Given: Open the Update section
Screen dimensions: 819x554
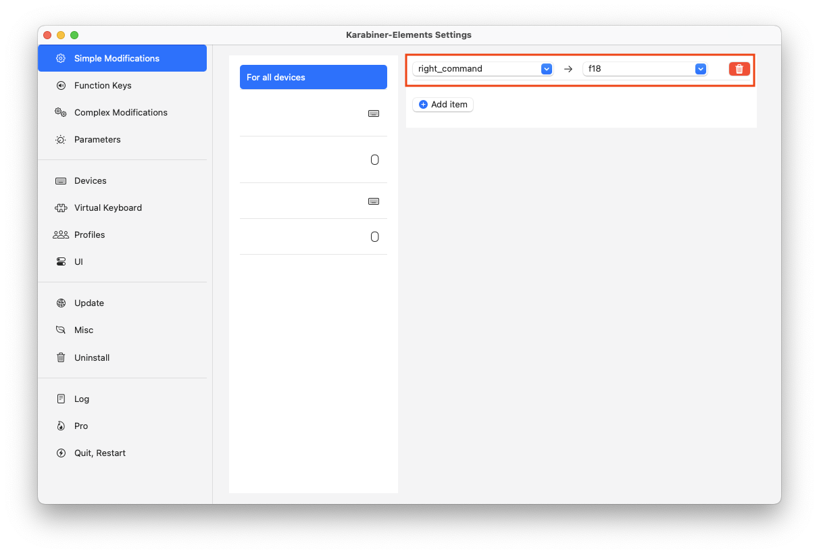Looking at the screenshot, I should pyautogui.click(x=122, y=303).
